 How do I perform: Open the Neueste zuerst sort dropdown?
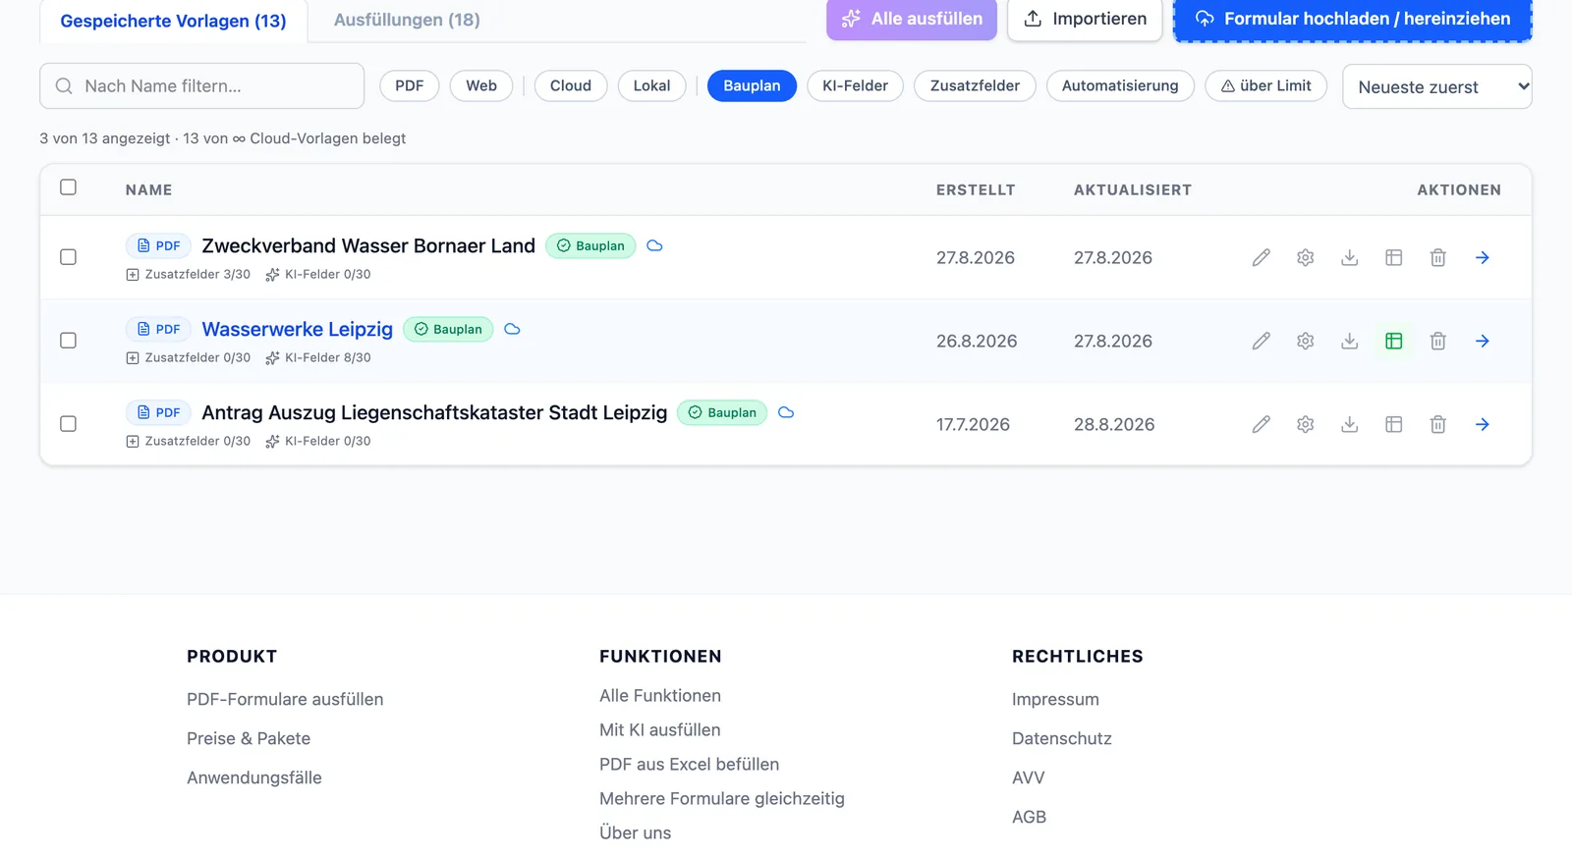point(1436,86)
